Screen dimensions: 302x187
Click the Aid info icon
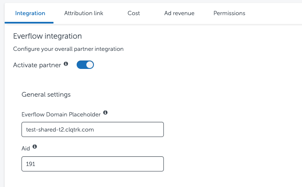35,147
